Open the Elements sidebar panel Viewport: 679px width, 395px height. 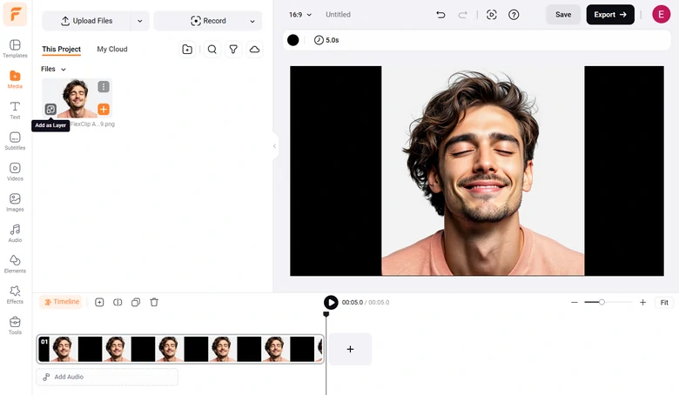pyautogui.click(x=15, y=264)
